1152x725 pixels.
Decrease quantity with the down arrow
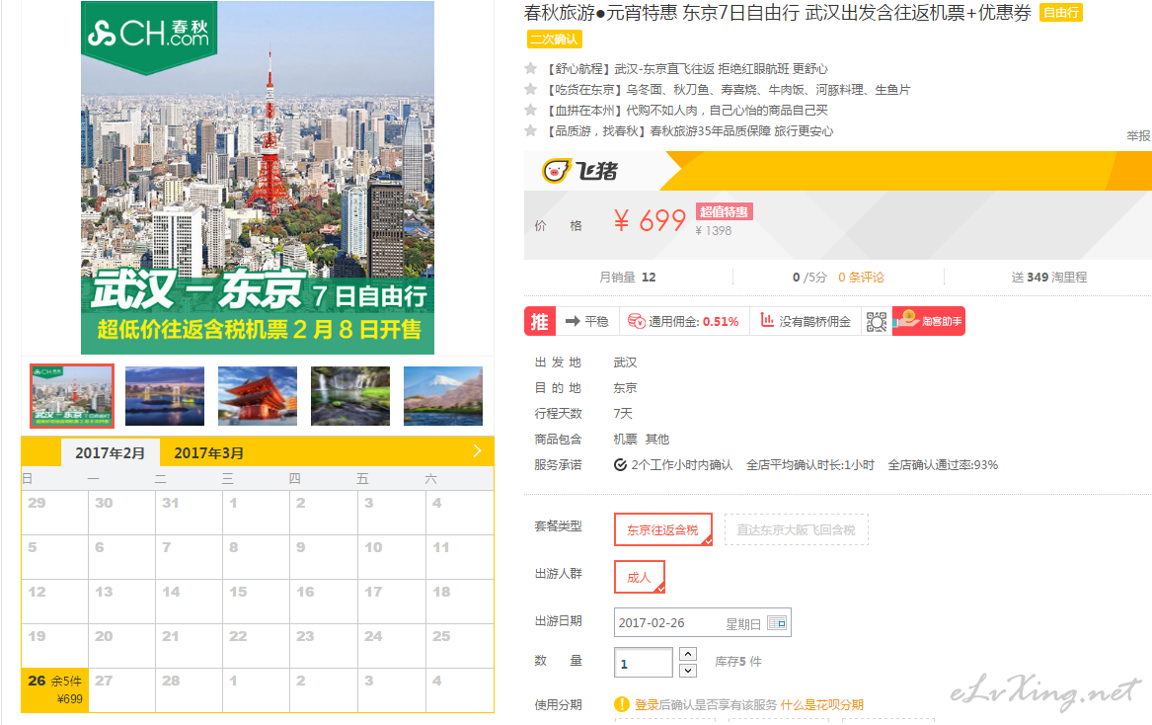[688, 670]
